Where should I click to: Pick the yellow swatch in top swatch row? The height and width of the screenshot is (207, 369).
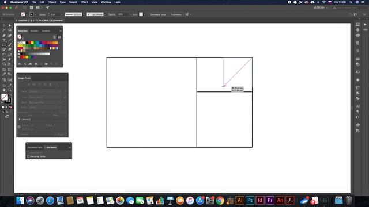coord(32,43)
